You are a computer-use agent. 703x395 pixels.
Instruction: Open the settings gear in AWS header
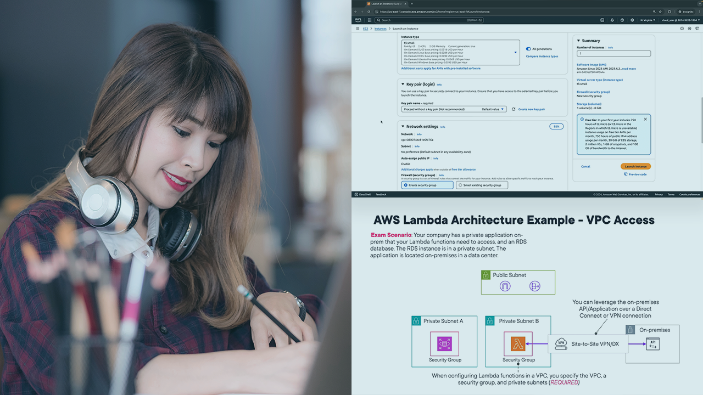tap(632, 20)
